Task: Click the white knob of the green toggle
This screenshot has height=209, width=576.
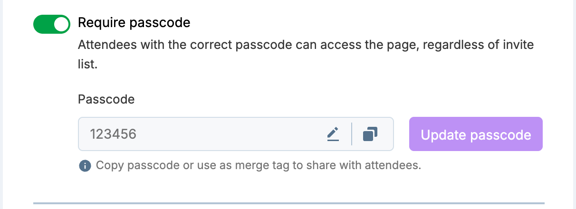Action: click(x=61, y=24)
